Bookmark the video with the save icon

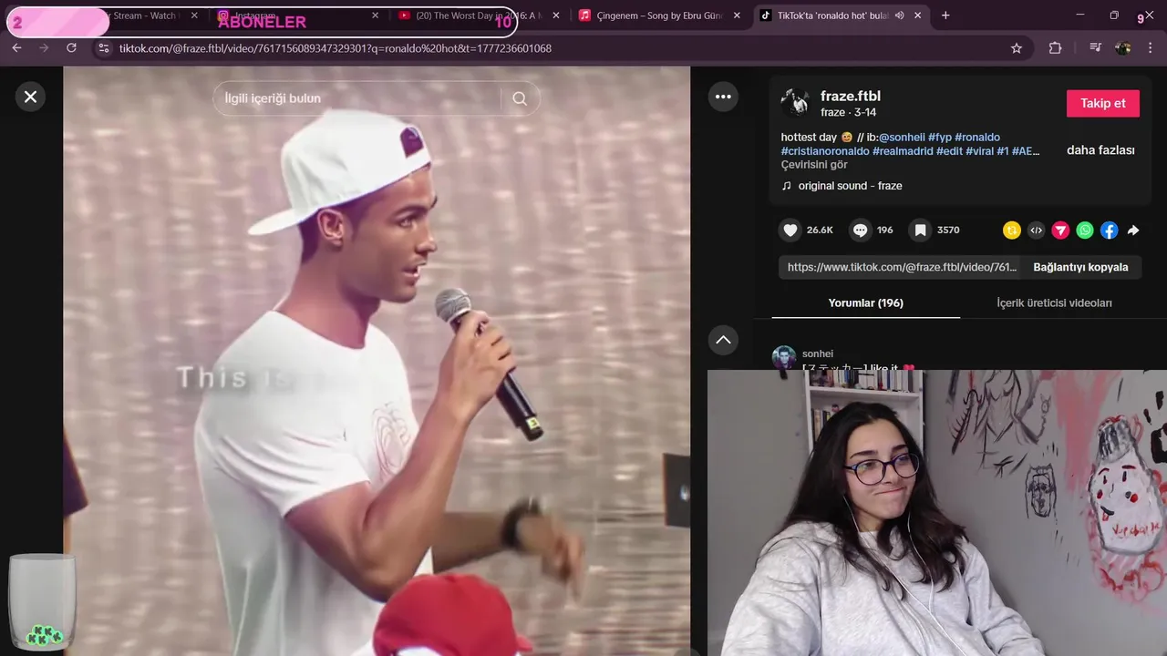click(921, 230)
